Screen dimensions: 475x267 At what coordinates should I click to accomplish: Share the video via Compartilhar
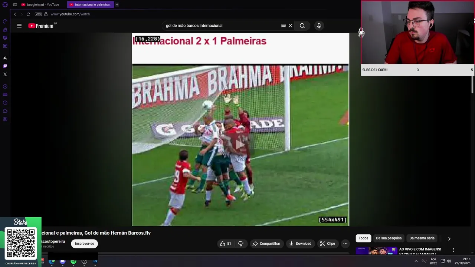[266, 244]
